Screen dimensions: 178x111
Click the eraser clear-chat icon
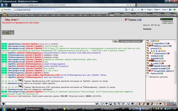click(x=102, y=104)
